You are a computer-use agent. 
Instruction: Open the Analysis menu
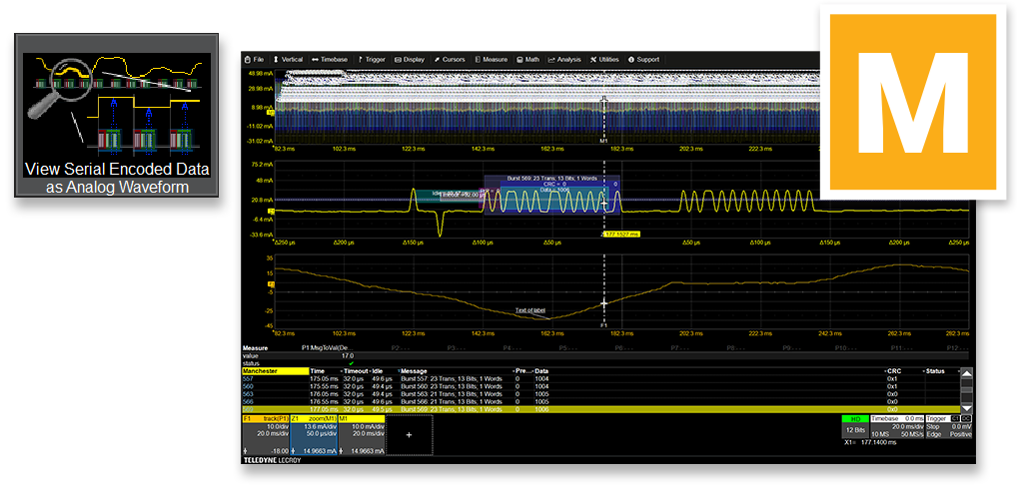564,60
